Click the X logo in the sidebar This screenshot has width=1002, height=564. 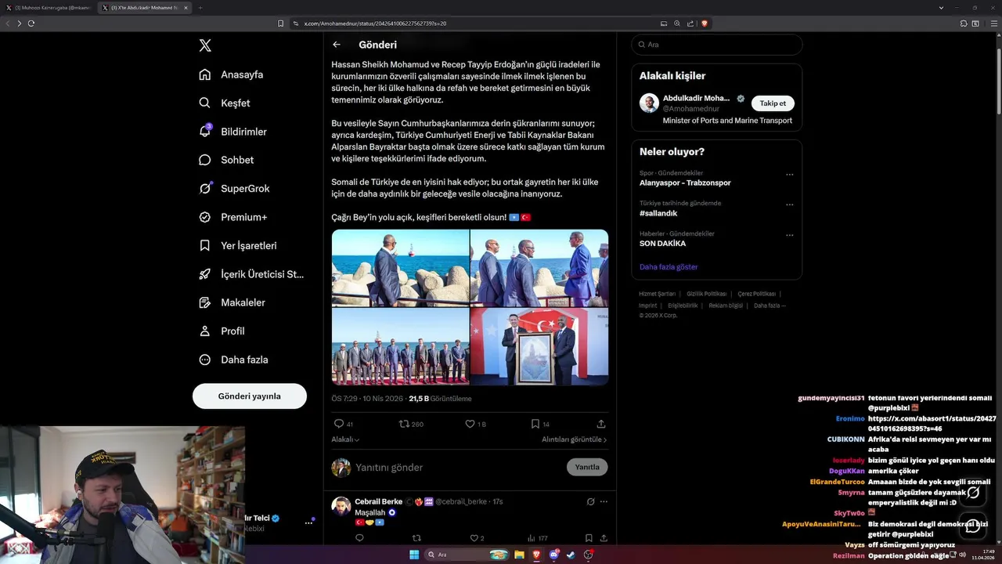205,45
